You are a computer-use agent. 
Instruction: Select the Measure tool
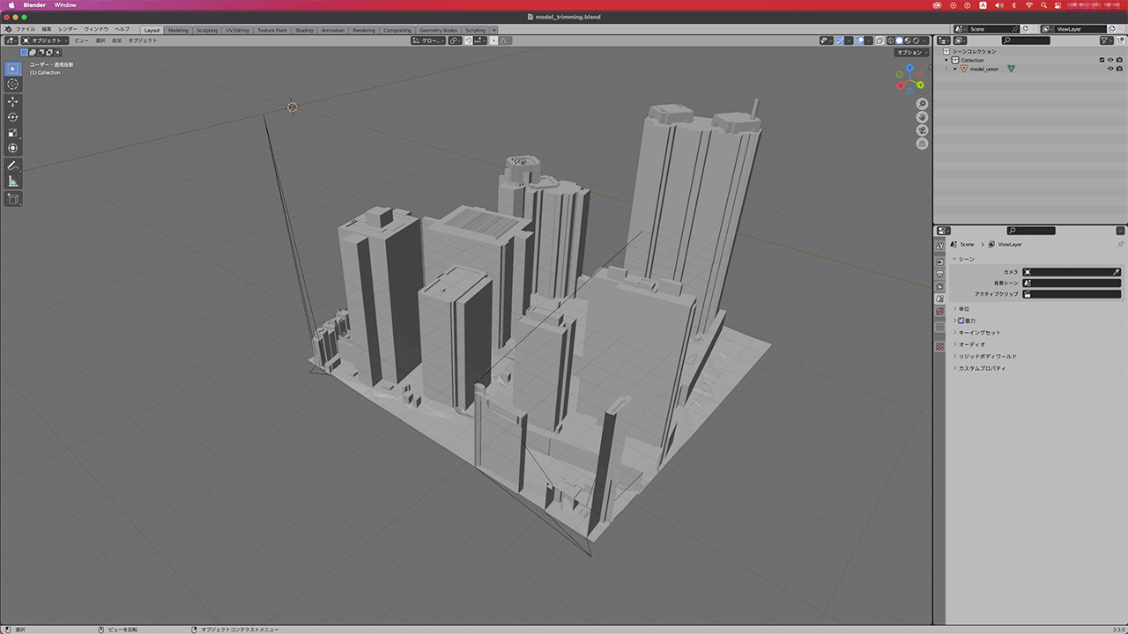pos(13,181)
